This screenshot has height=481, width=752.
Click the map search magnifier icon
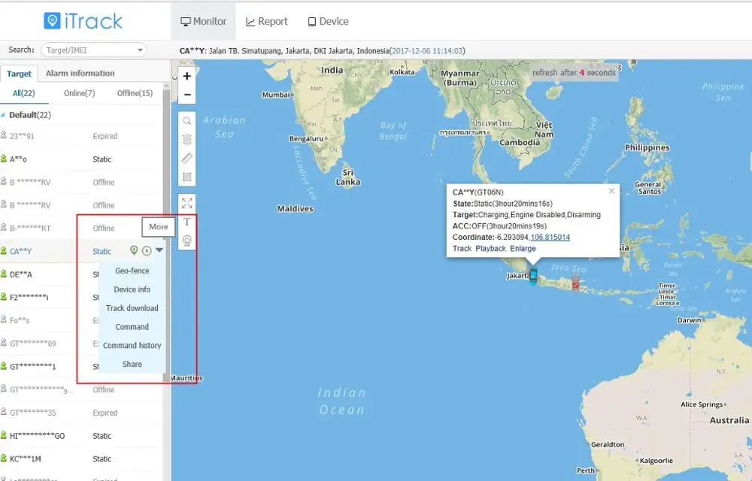pos(187,121)
